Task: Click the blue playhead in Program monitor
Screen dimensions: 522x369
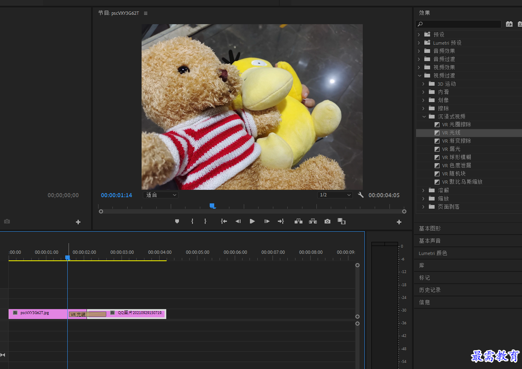Action: click(x=212, y=205)
